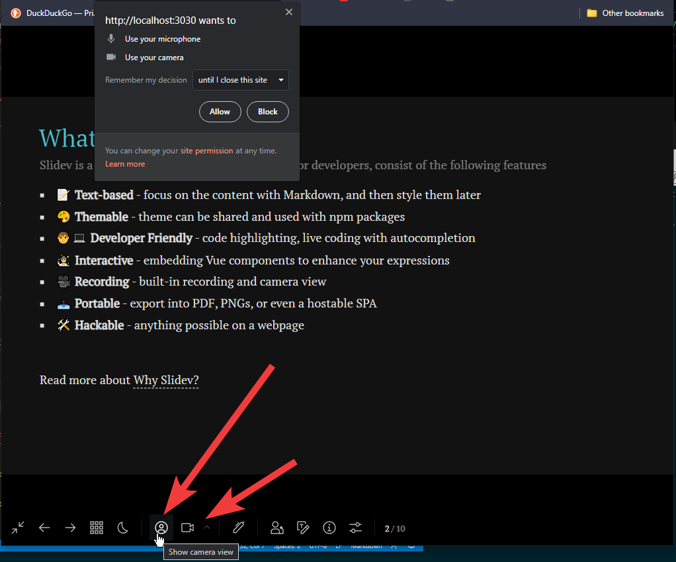Open presenter mode
676x562 pixels.
tap(277, 528)
